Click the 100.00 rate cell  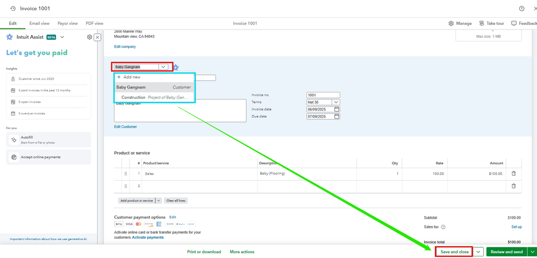click(425, 174)
